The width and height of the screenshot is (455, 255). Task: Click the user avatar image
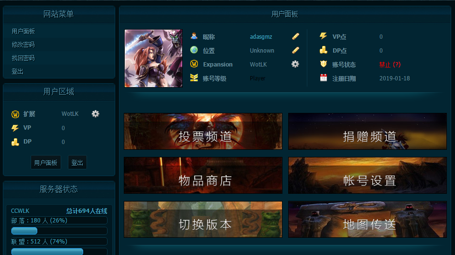153,58
